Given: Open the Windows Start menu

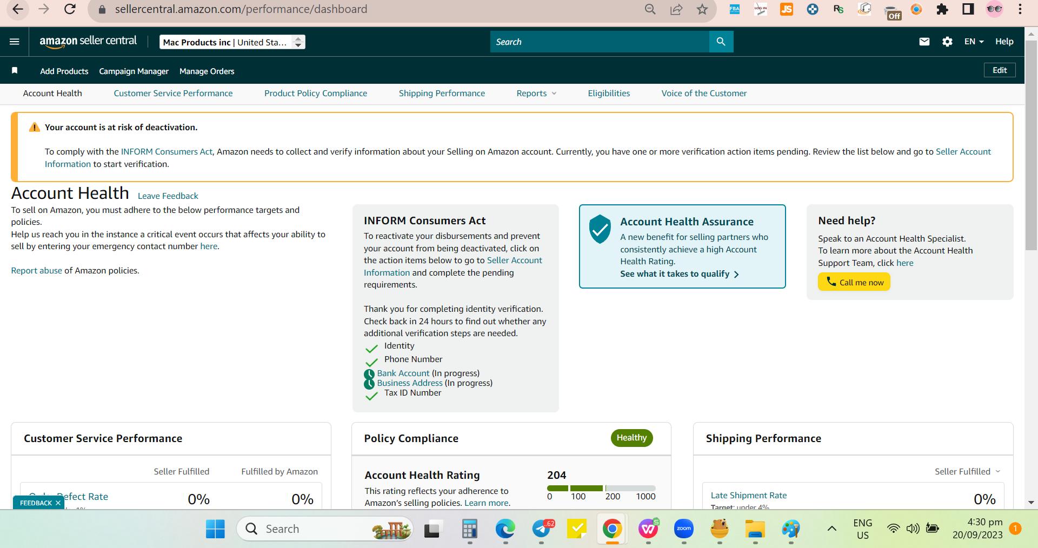Looking at the screenshot, I should pos(215,529).
